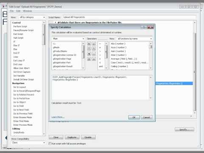Click the Specify button in Edit Script window

coord(184,130)
